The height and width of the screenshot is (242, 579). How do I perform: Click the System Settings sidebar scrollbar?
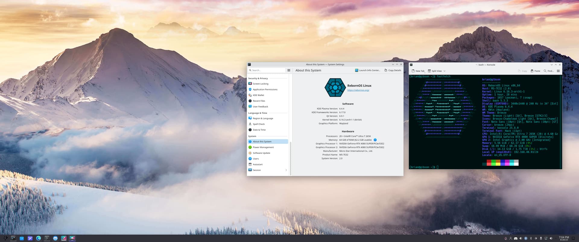click(x=291, y=158)
